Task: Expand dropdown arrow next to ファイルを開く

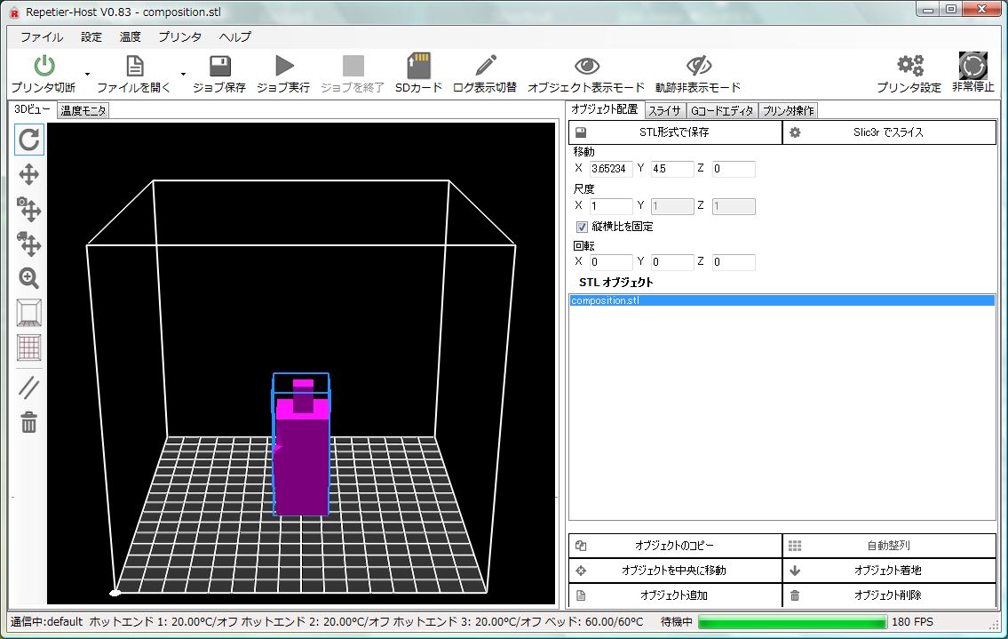Action: point(183,74)
